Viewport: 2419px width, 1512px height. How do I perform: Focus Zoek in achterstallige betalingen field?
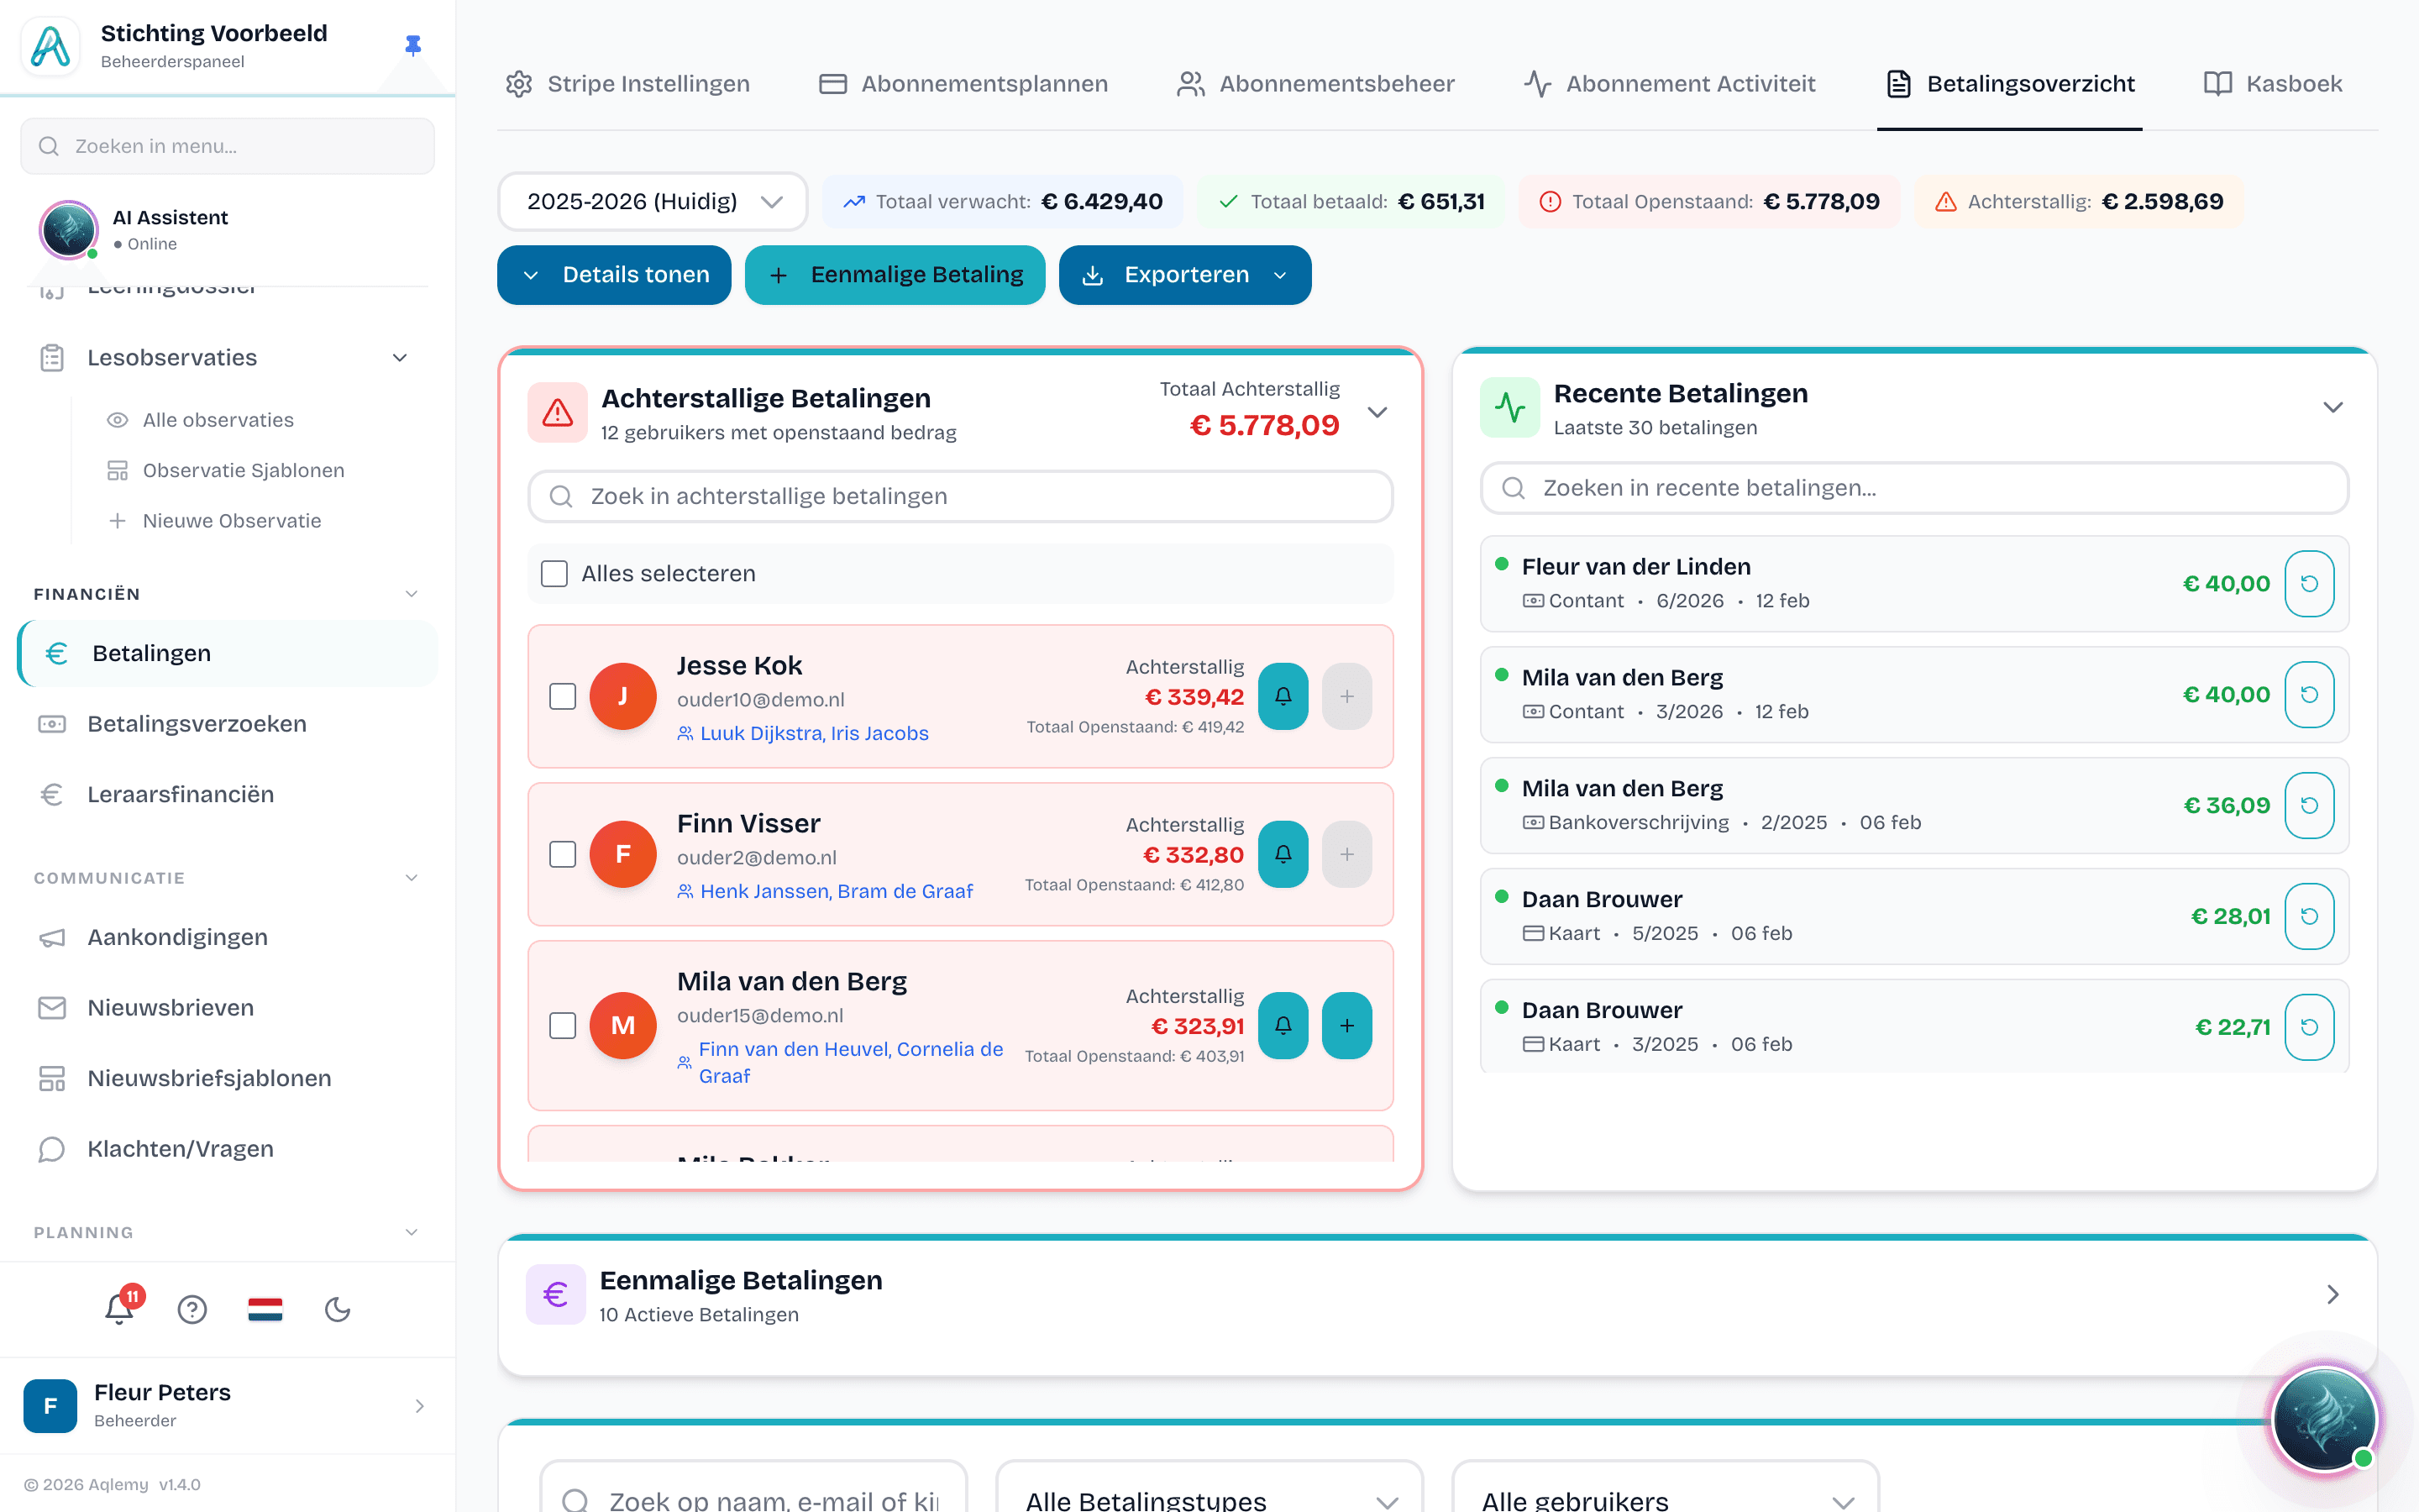tap(959, 496)
